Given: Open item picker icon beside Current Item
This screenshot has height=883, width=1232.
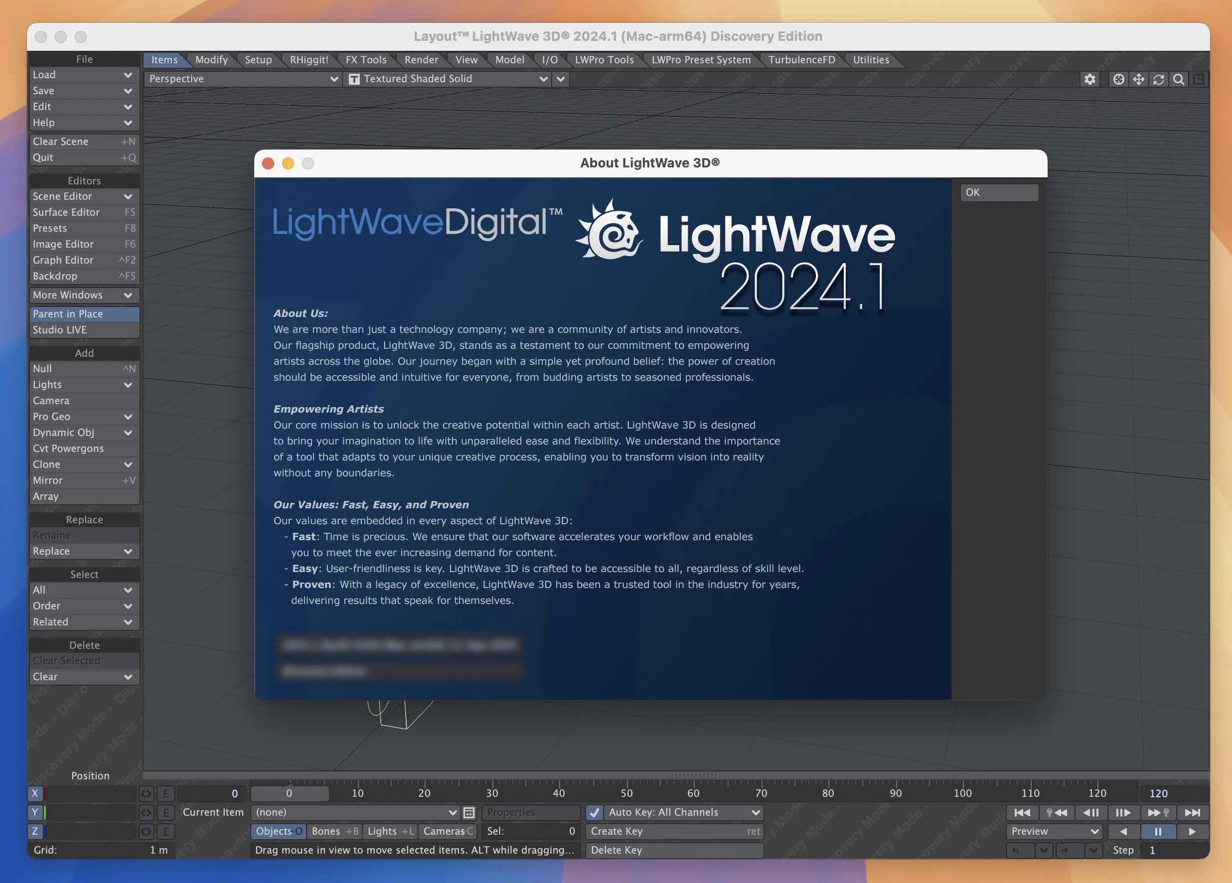Looking at the screenshot, I should point(469,812).
